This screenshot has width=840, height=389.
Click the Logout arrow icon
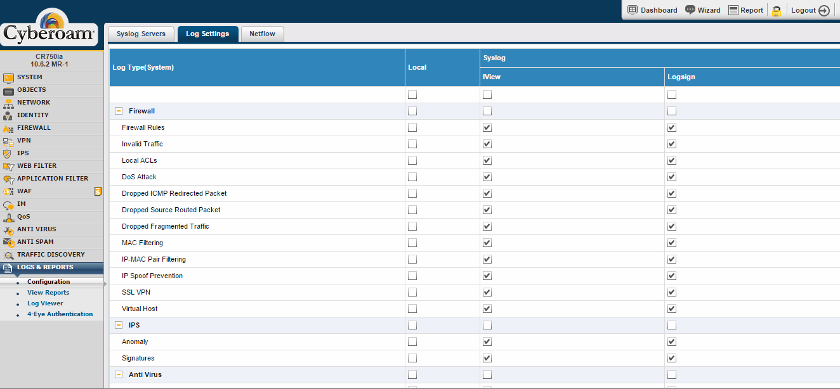coord(824,11)
